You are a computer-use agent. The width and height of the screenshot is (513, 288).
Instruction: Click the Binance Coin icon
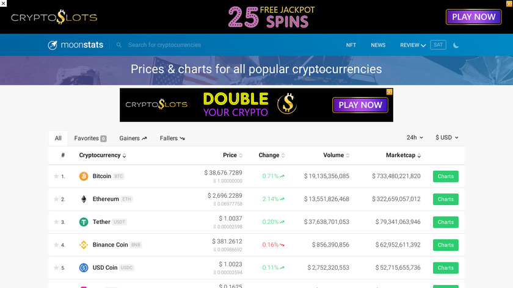(84, 245)
